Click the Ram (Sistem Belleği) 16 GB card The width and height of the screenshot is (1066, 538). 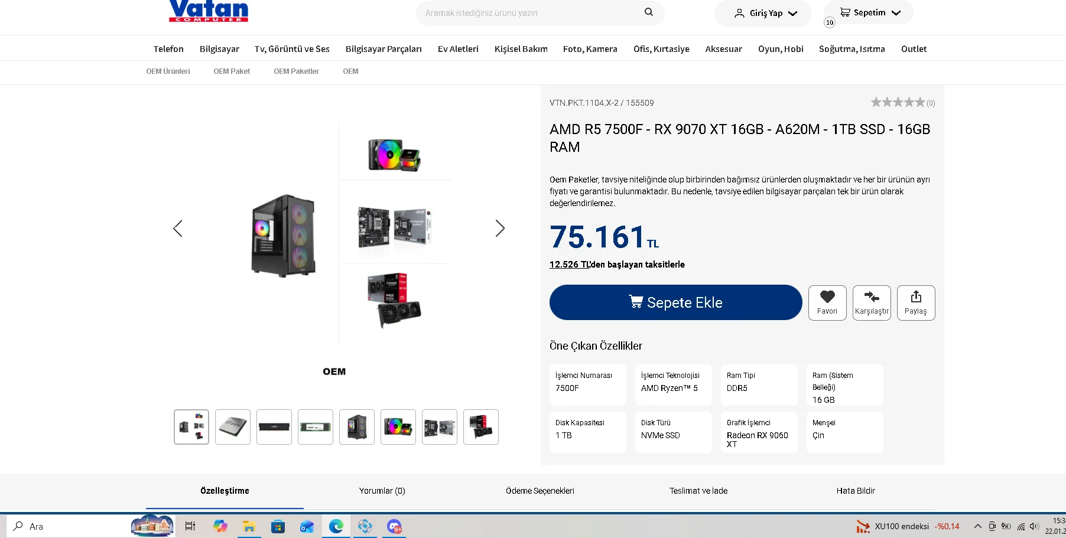845,385
